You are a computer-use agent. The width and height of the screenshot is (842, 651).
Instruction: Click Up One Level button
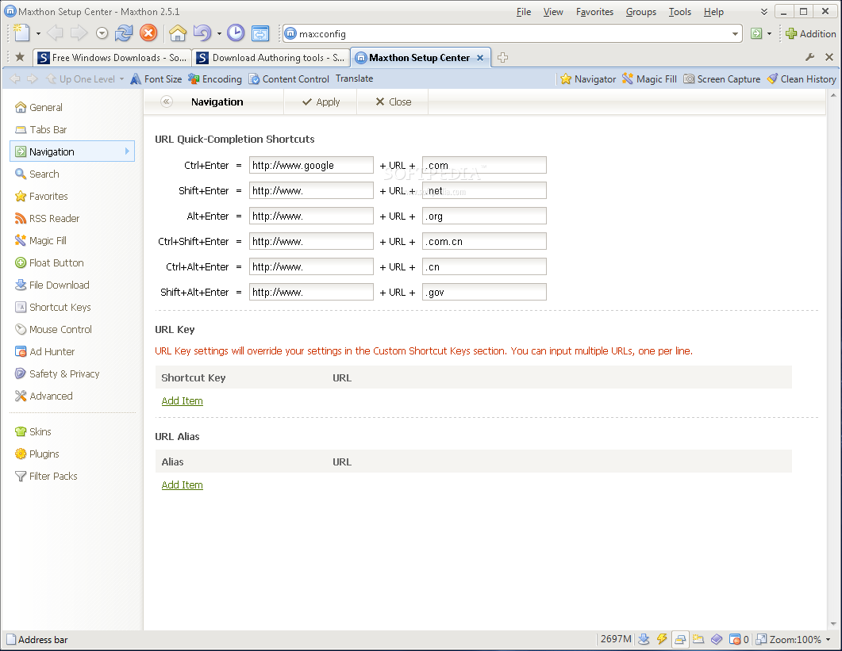[x=80, y=79]
